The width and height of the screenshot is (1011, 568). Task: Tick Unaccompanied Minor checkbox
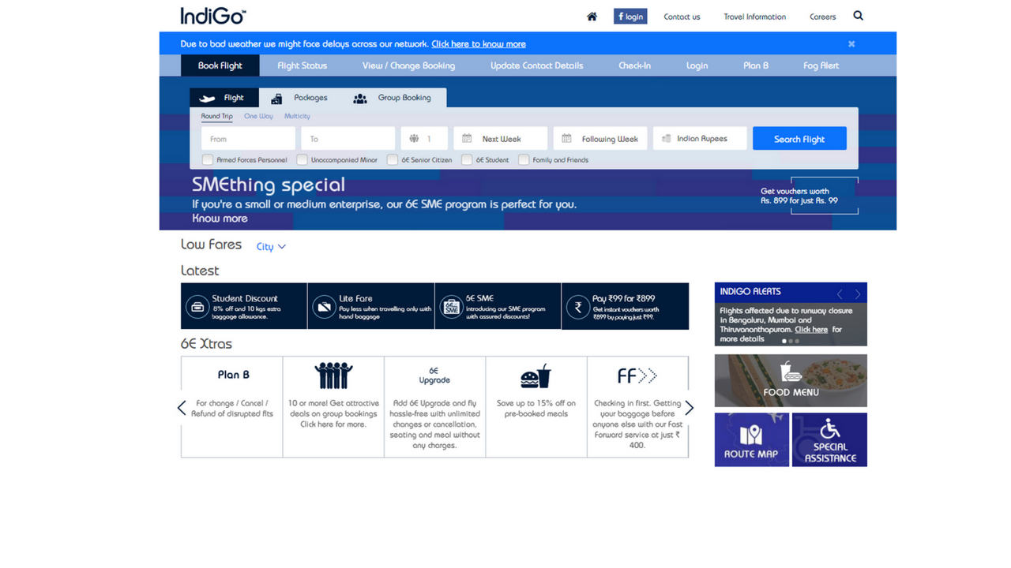[x=302, y=159]
